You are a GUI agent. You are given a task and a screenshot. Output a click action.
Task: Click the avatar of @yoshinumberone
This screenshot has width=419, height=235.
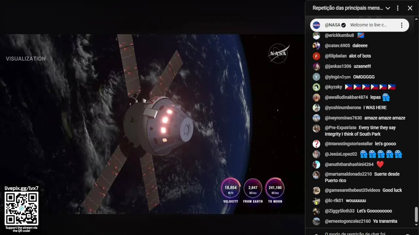pyautogui.click(x=316, y=108)
